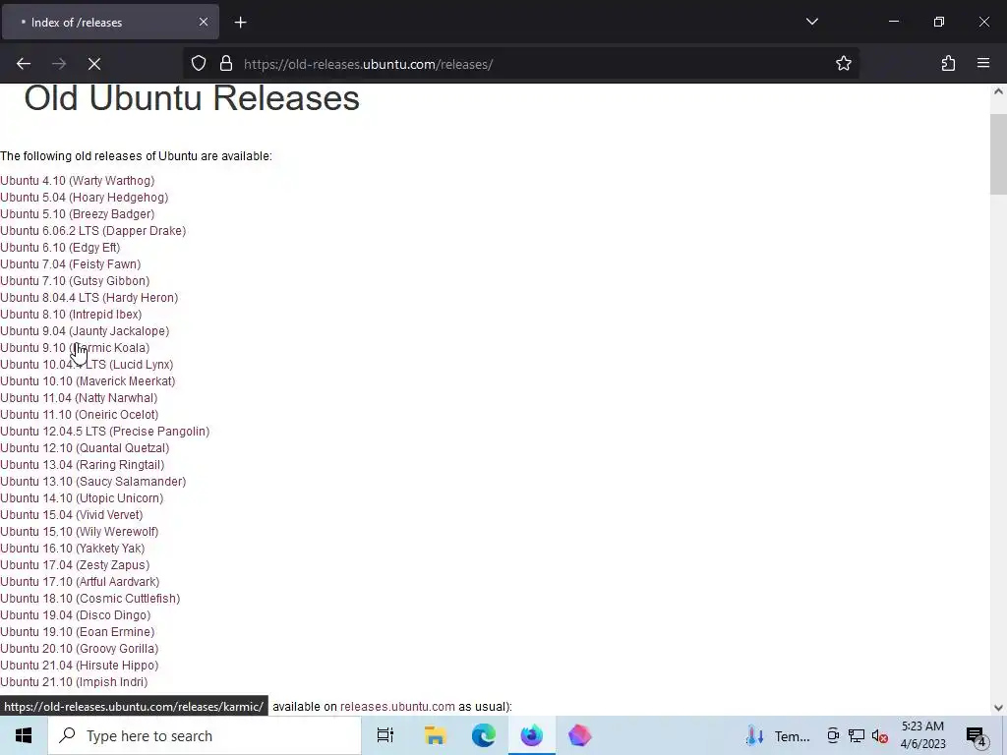Screen dimensions: 1007x755
Task: Stop loading the page
Action: pos(93,64)
